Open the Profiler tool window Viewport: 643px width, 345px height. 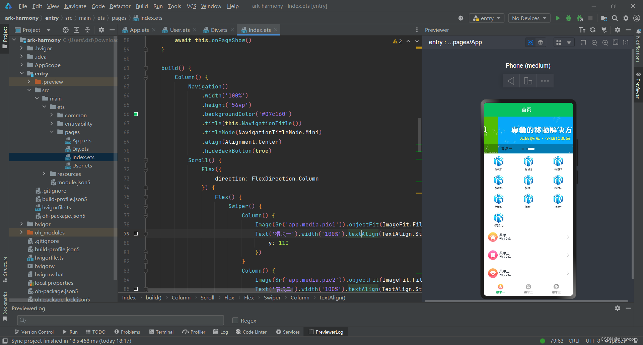[x=194, y=332]
